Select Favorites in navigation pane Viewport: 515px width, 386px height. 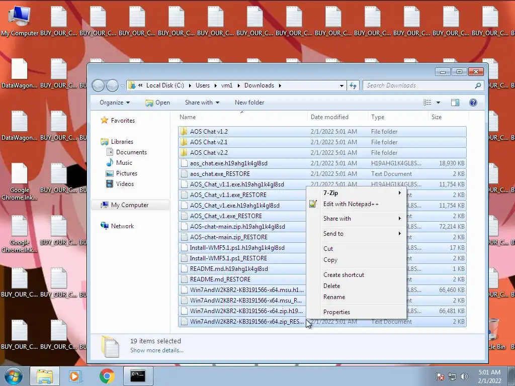(x=123, y=121)
